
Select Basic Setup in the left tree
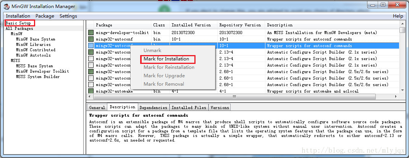coord(18,23)
